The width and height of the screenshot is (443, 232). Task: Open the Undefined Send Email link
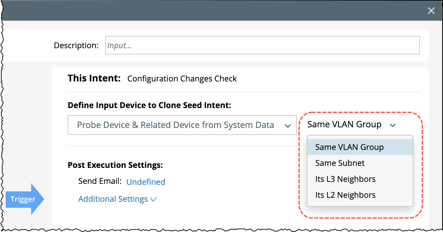(x=146, y=182)
